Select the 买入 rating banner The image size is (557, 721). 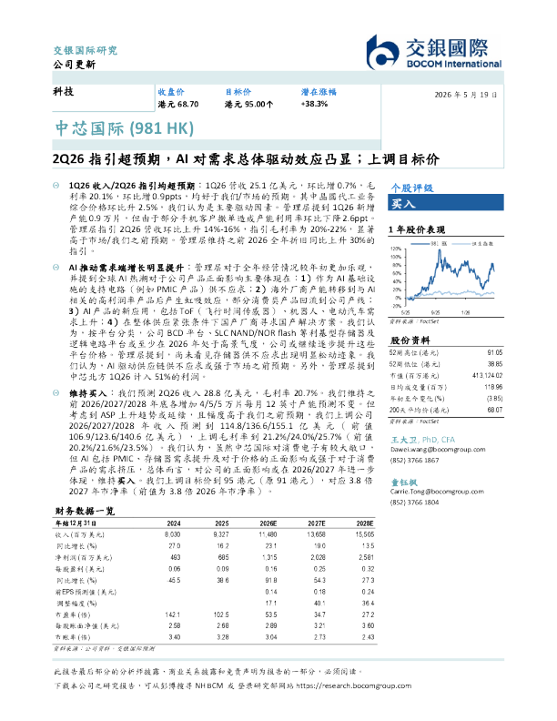tap(446, 203)
